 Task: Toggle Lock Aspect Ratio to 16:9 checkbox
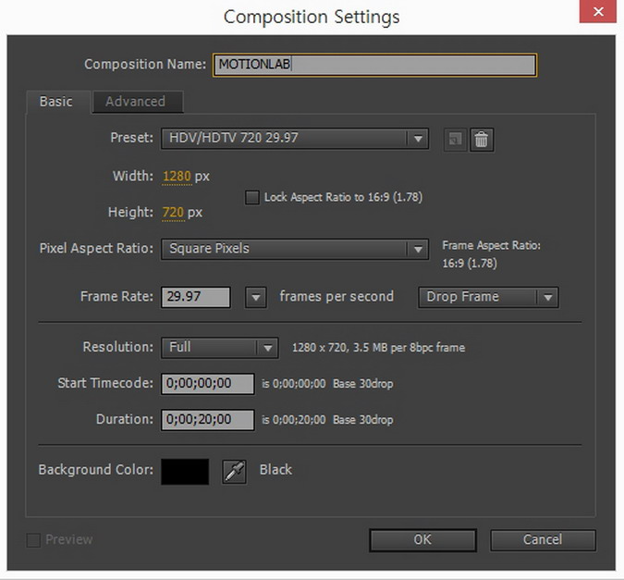point(251,197)
